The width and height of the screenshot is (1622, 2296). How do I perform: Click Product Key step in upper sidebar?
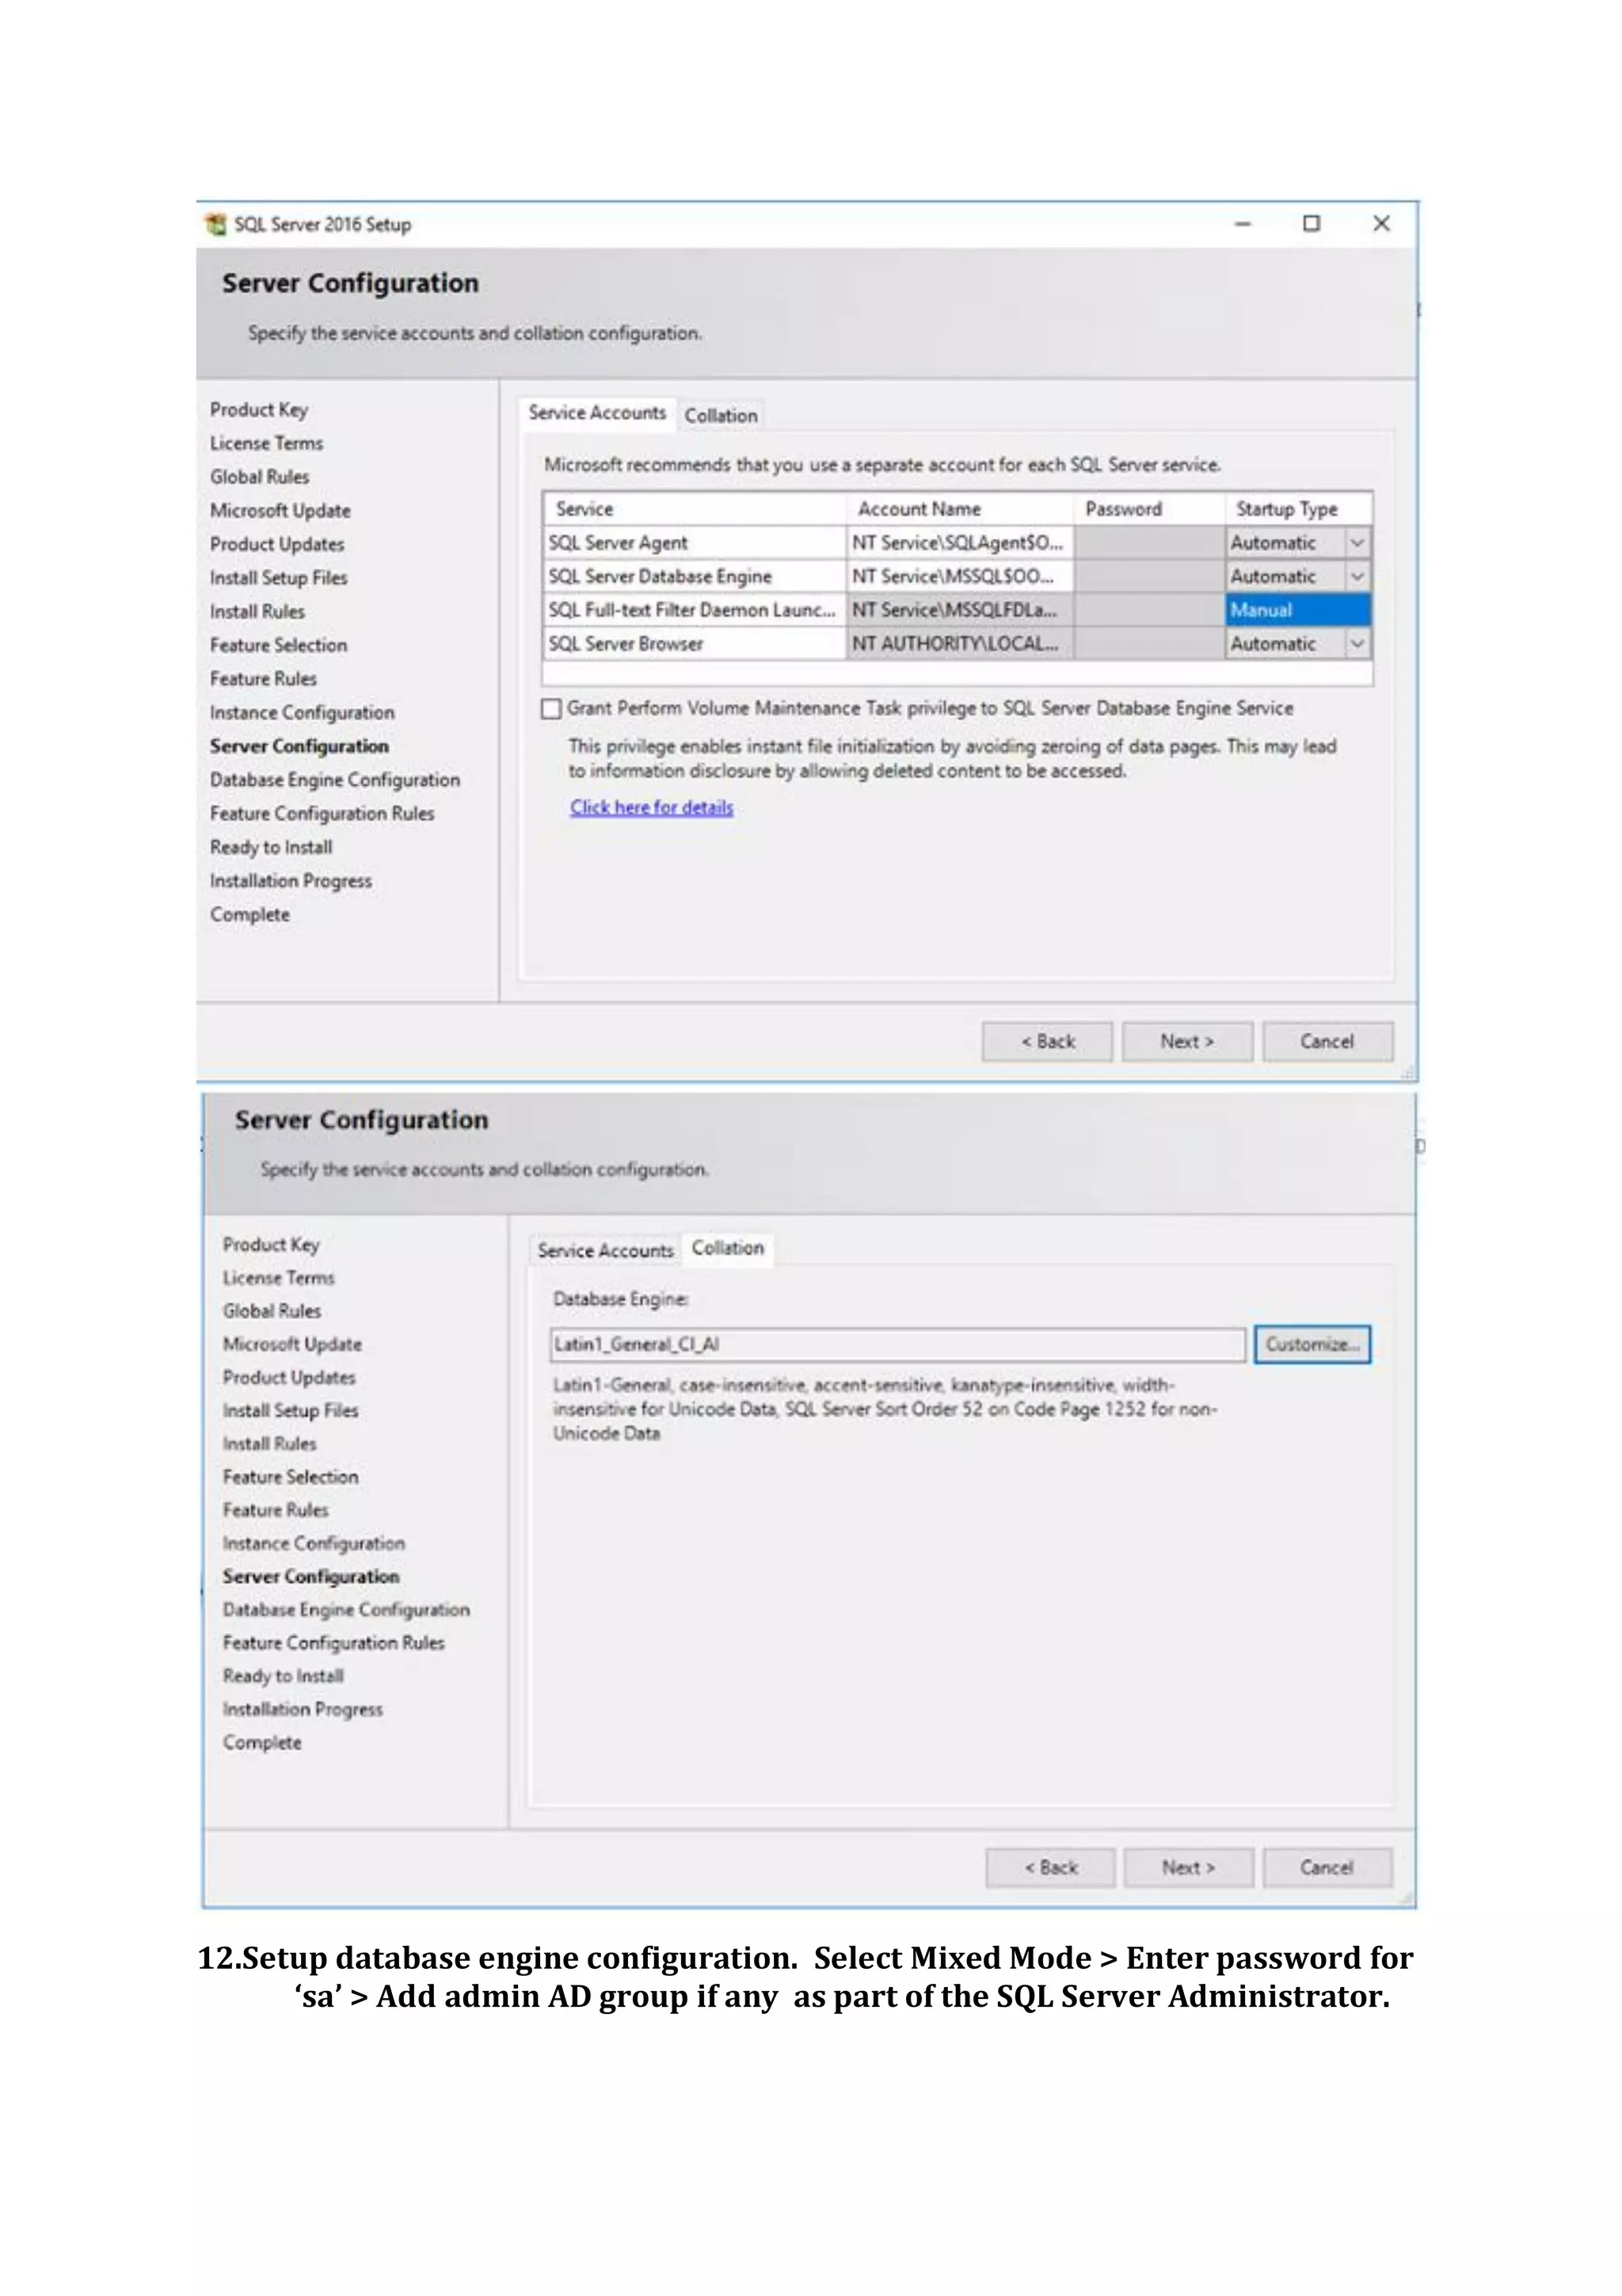[x=259, y=410]
